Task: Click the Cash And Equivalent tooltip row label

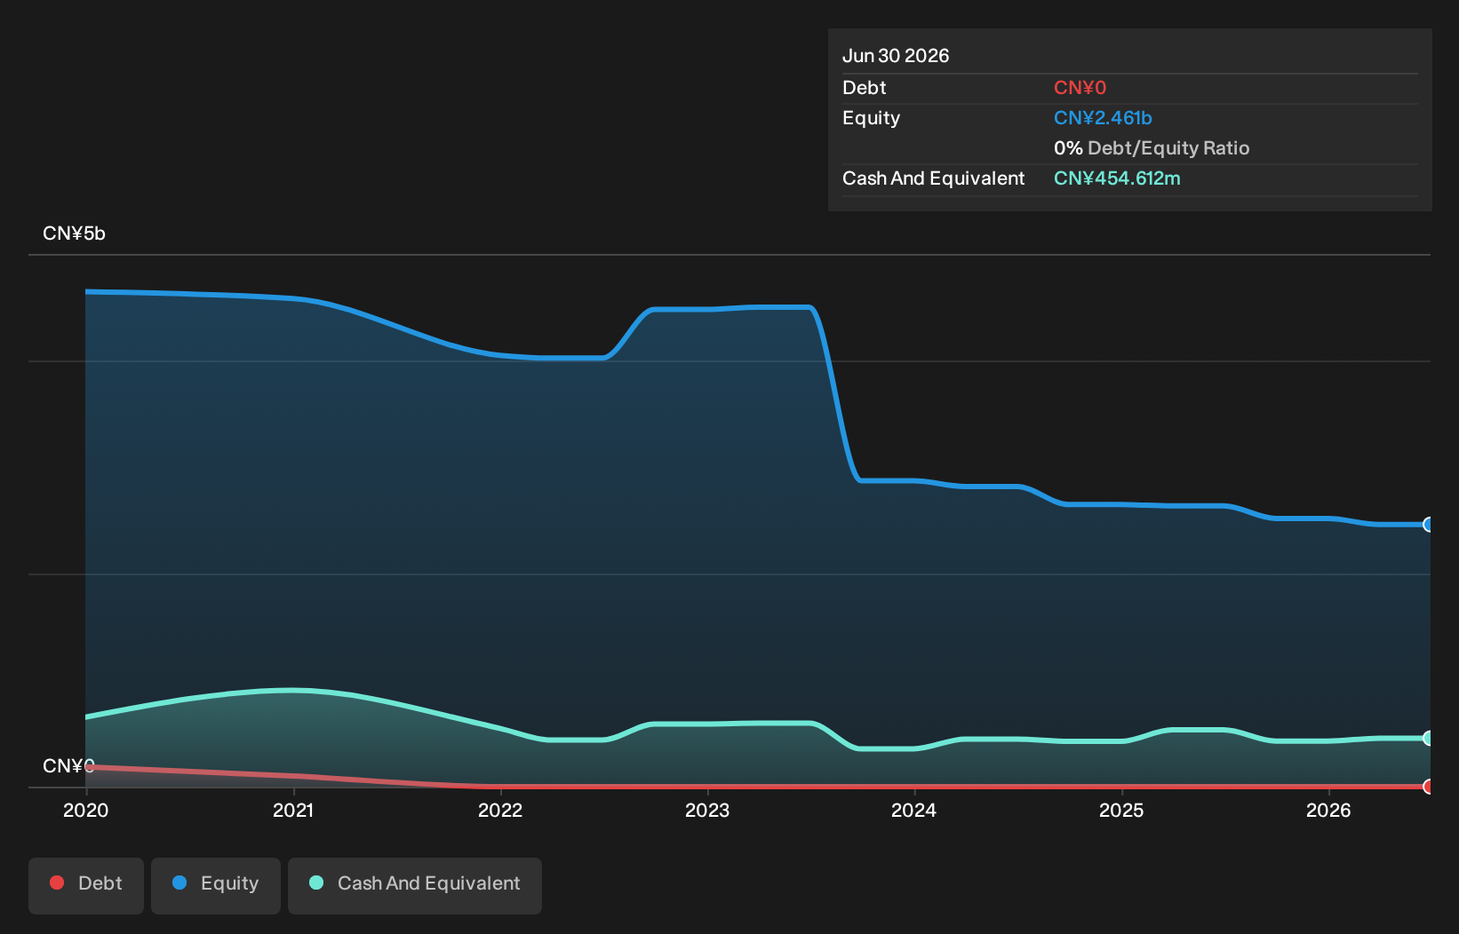Action: 933,178
